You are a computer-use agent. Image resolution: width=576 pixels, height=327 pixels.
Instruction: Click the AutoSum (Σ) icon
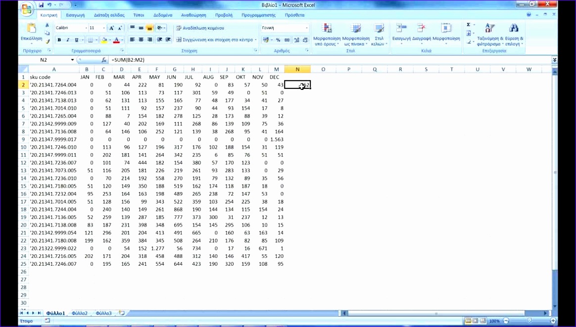coord(468,25)
